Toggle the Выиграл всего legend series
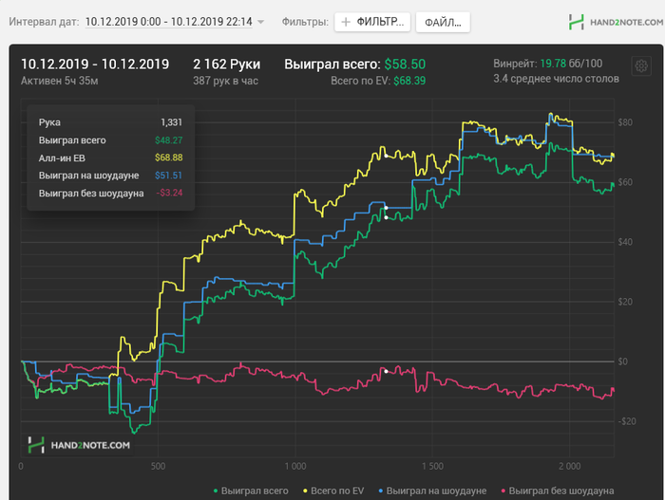The image size is (665, 500). point(251,491)
